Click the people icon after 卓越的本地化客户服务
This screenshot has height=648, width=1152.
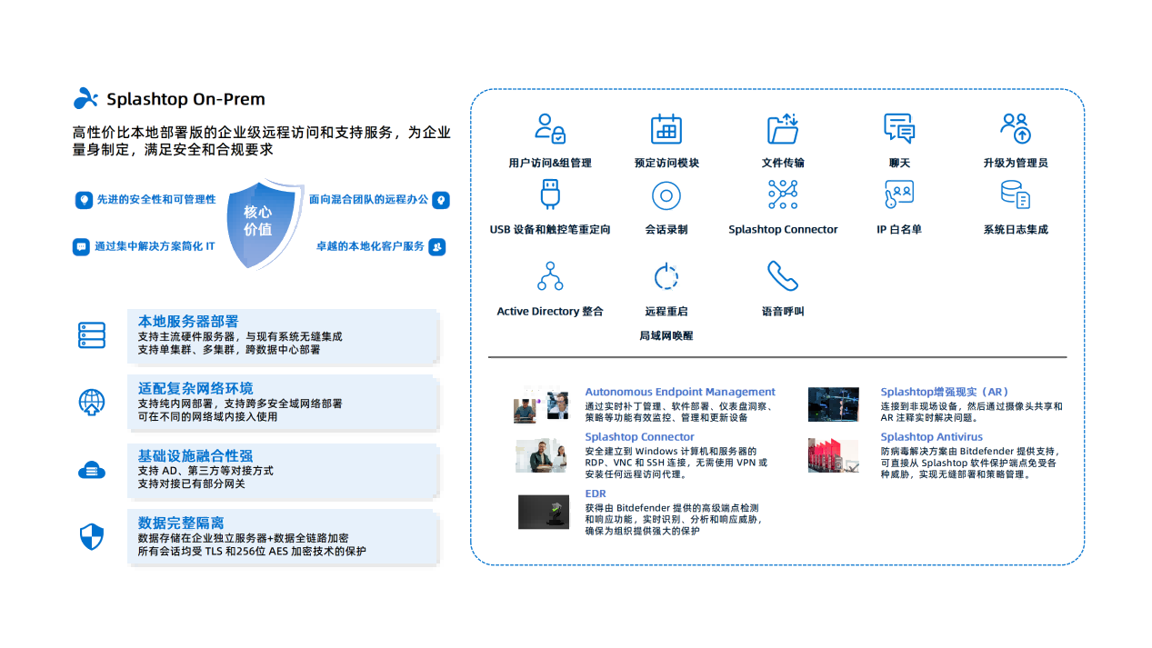click(437, 246)
